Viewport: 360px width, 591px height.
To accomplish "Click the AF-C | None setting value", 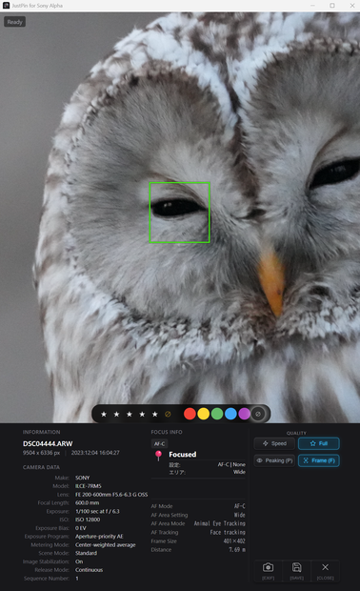I will pyautogui.click(x=231, y=465).
